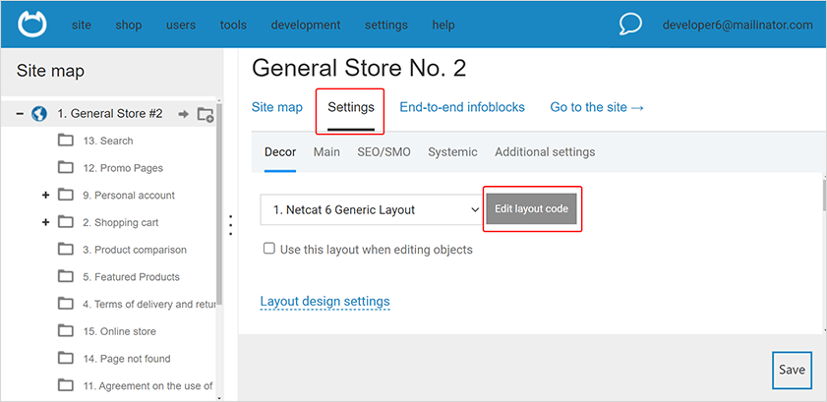The image size is (827, 402).
Task: Select the Decor sub-tab
Action: 280,152
